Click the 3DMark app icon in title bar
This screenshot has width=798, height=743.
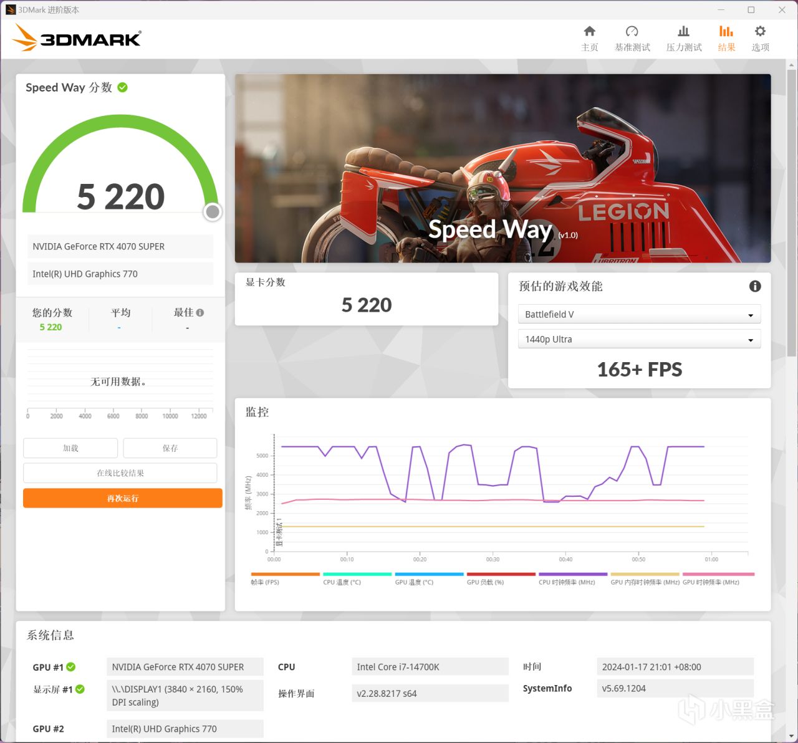(11, 10)
